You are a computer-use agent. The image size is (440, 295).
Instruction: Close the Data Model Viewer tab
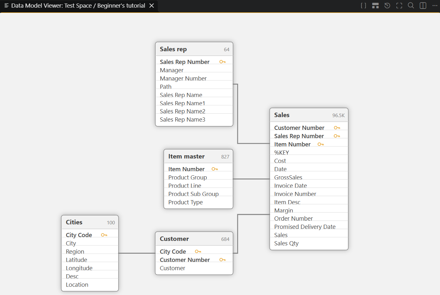[152, 6]
